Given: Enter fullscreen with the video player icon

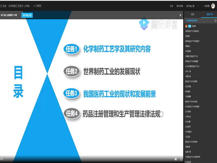Looking at the screenshot, I should tap(181, 159).
